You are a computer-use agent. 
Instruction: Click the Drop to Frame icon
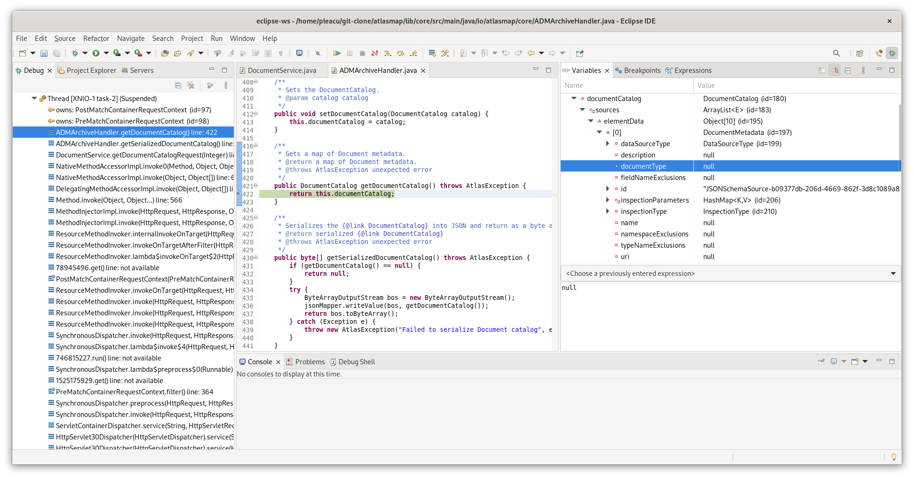click(432, 53)
